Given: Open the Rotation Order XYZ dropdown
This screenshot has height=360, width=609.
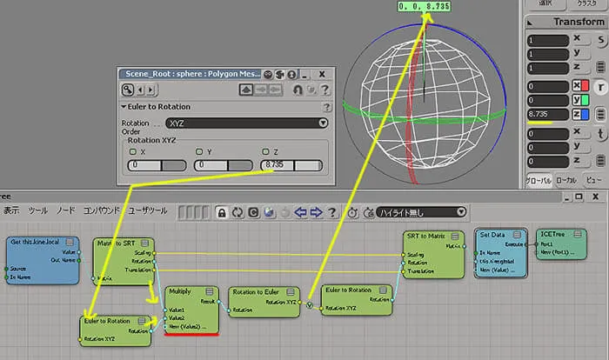Looking at the screenshot, I should [247, 123].
